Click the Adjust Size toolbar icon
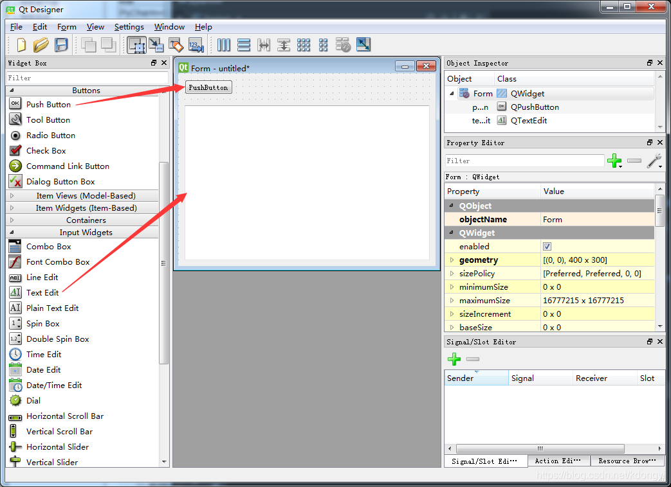Viewport: 671px width, 487px height. pyautogui.click(x=363, y=45)
